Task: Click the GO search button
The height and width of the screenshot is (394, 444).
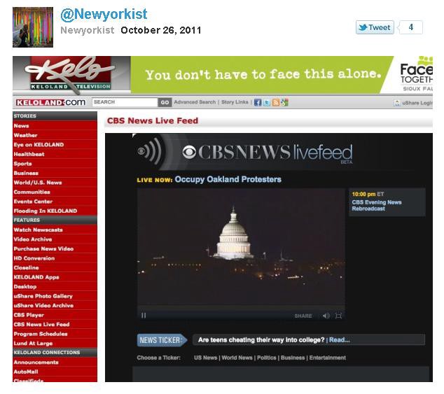Action: click(165, 102)
